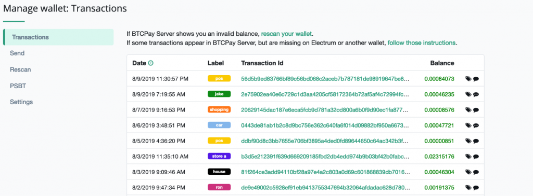This screenshot has height=196, width=533.
Task: Click the comment icon on the house row
Action: tap(476, 172)
